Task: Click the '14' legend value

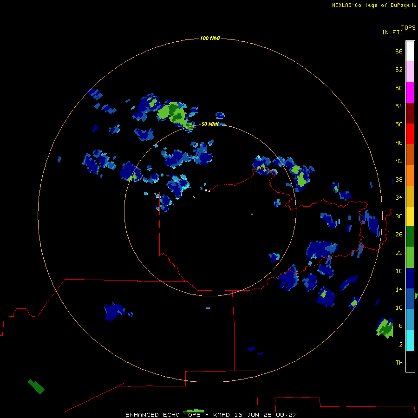Action: tap(399, 289)
